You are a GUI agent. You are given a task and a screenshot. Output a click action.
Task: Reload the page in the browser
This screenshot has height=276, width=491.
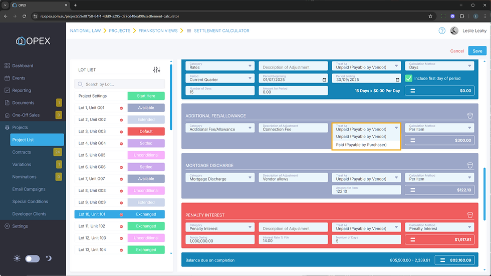pos(24,16)
